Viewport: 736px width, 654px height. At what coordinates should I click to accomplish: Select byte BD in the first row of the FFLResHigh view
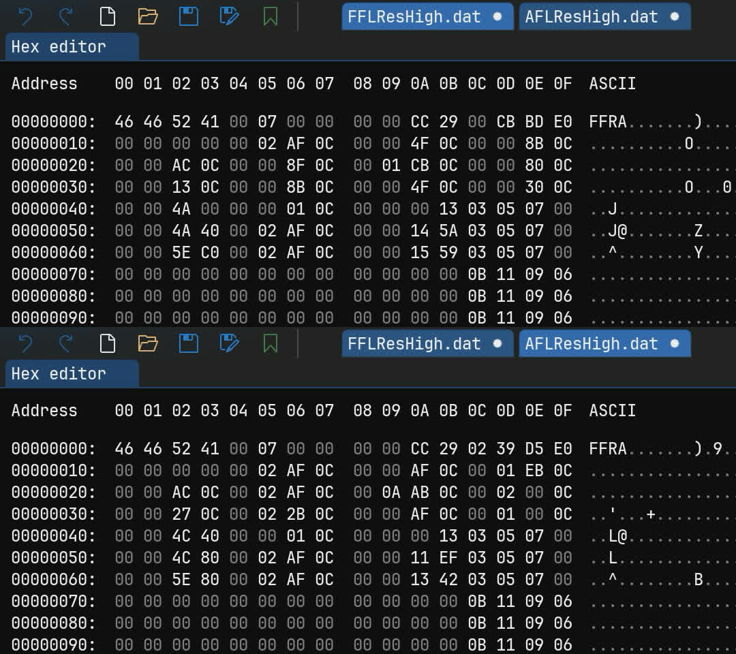(534, 122)
